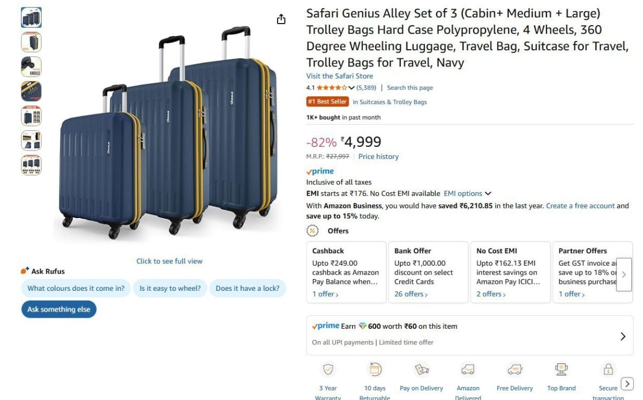Viewport: 643px width, 400px height.
Task: Visit the Safari Store link
Action: (x=340, y=76)
